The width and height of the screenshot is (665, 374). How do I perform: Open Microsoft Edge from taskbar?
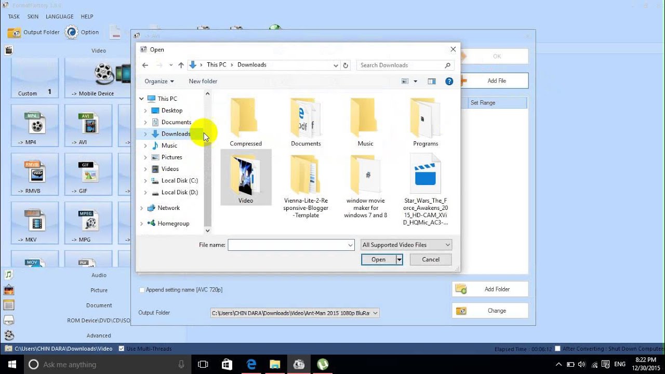click(x=251, y=364)
